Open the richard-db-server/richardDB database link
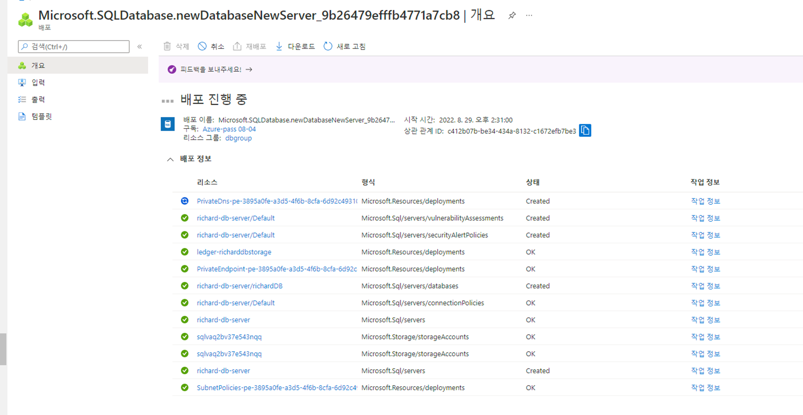The width and height of the screenshot is (803, 415). 240,286
